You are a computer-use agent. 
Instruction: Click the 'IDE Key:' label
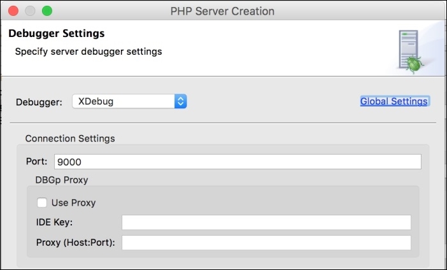pos(54,222)
